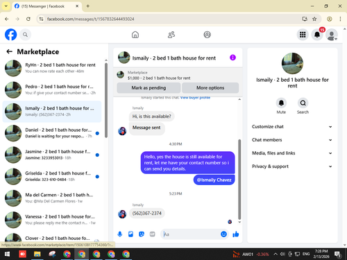Expand the Privacy & support section
The width and height of the screenshot is (347, 260).
pos(292,166)
